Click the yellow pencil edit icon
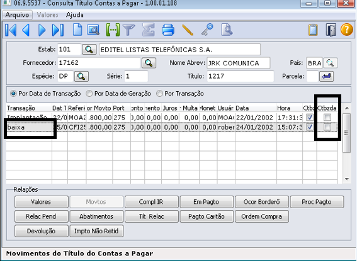Screen dimensions: 357x261 coord(188,30)
